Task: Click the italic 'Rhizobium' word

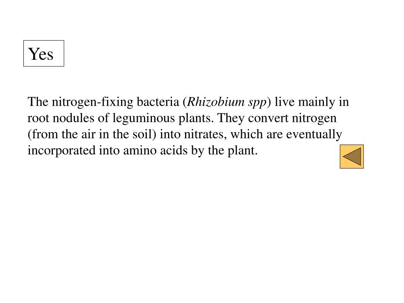Action: [x=216, y=102]
